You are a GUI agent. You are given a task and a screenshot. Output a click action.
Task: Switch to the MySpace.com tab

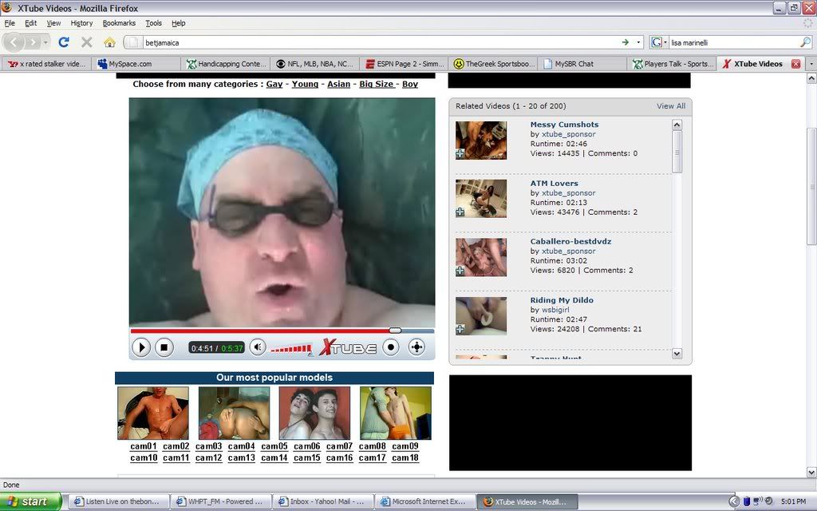(x=136, y=64)
